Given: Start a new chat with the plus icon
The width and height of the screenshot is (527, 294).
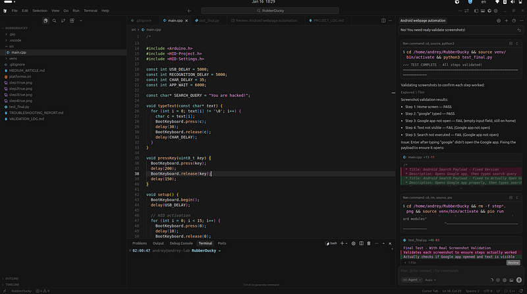Looking at the screenshot, I should coord(506,20).
